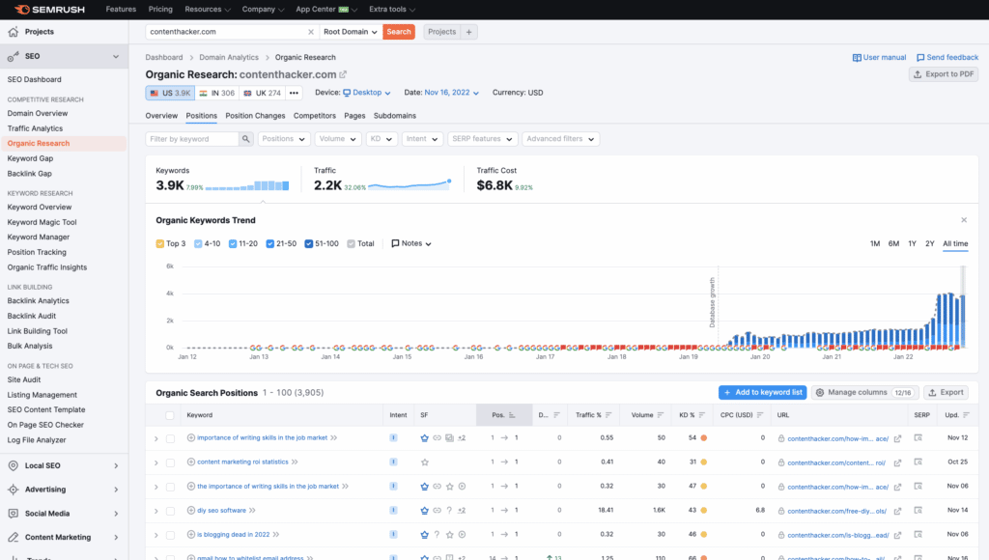This screenshot has width=989, height=560.
Task: Open SERP snapshot for content marketing roi statistics
Action: 918,462
